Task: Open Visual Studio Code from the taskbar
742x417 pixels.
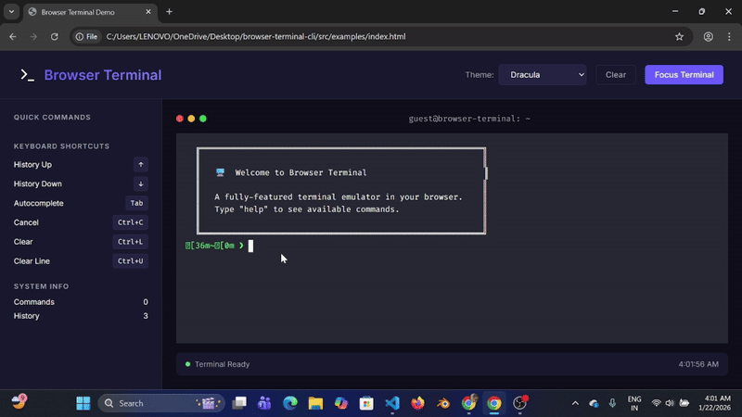Action: pyautogui.click(x=392, y=403)
